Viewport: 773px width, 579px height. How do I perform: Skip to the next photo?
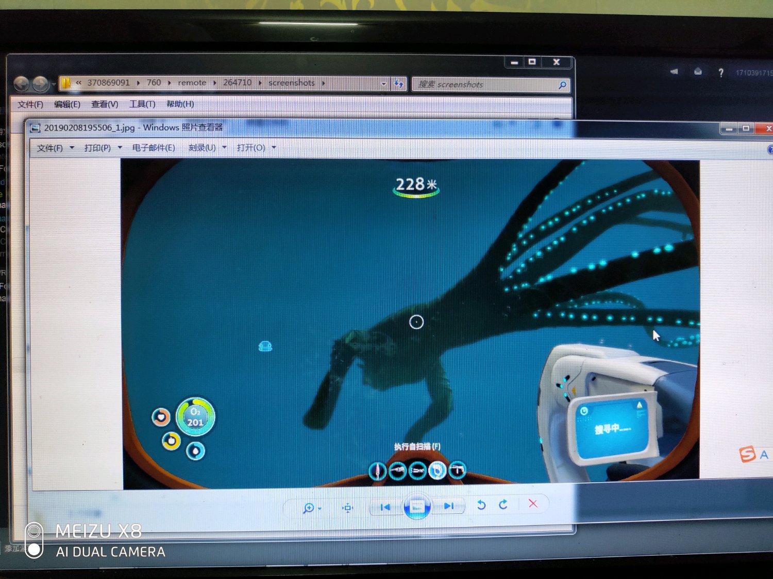click(448, 506)
